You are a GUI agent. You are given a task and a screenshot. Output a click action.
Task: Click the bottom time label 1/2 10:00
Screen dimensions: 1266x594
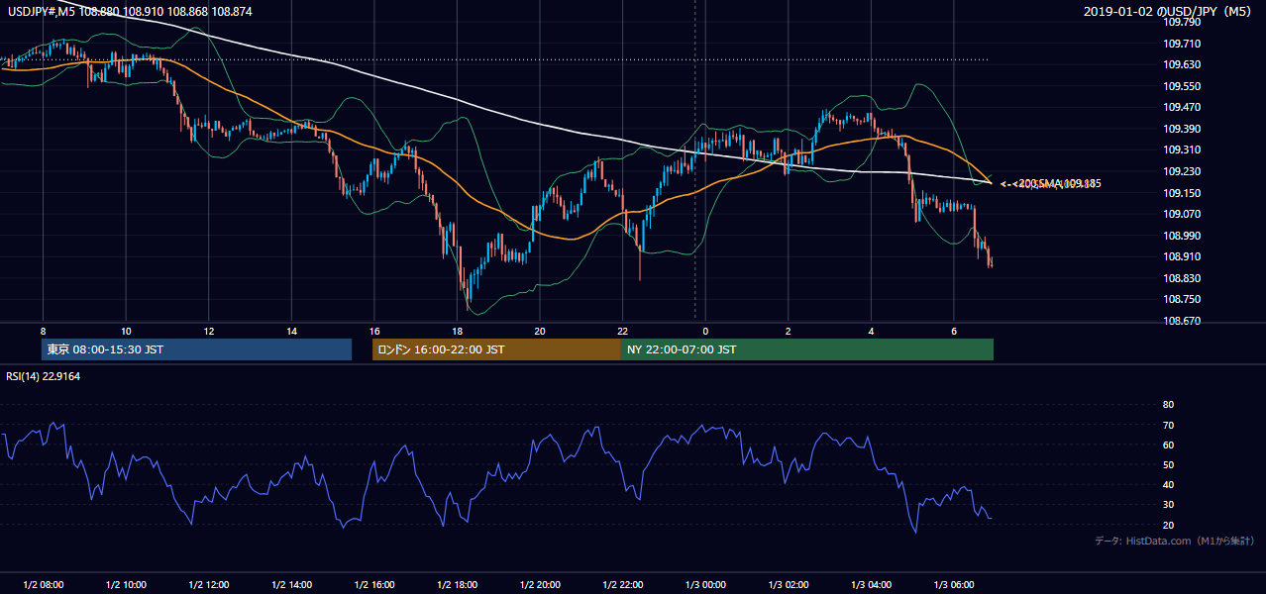pos(126,584)
